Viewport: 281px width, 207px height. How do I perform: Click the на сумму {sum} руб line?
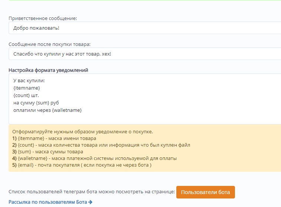(x=36, y=103)
